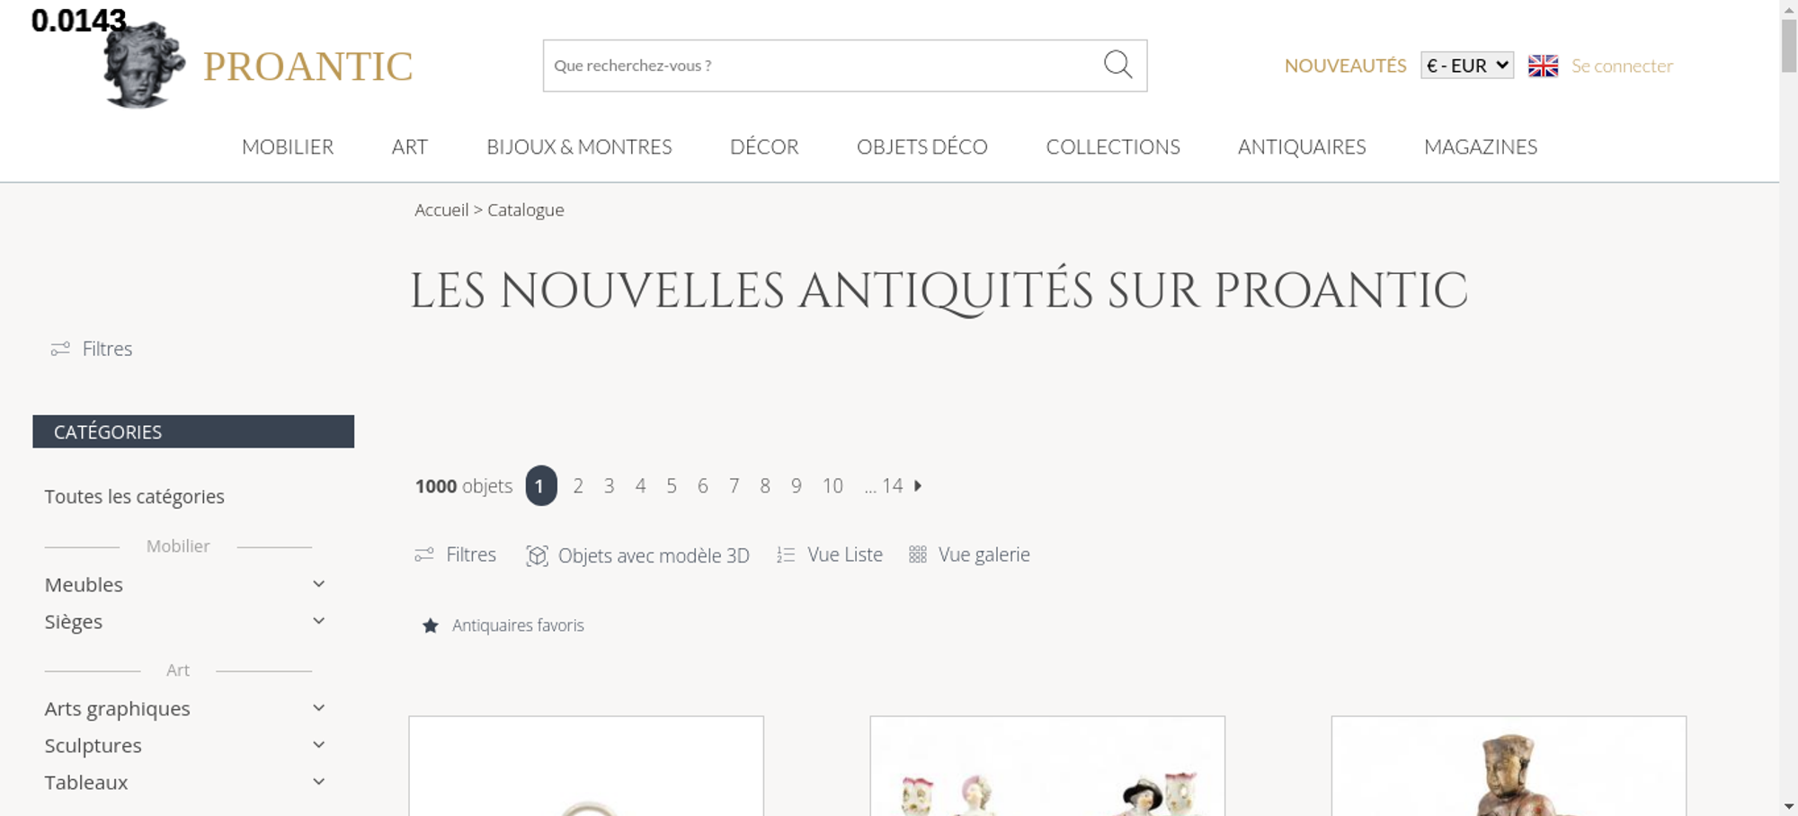Go to next page with arrow

(x=918, y=485)
